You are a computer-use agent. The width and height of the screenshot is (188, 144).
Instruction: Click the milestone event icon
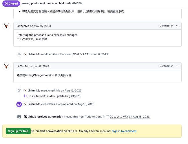(19, 54)
